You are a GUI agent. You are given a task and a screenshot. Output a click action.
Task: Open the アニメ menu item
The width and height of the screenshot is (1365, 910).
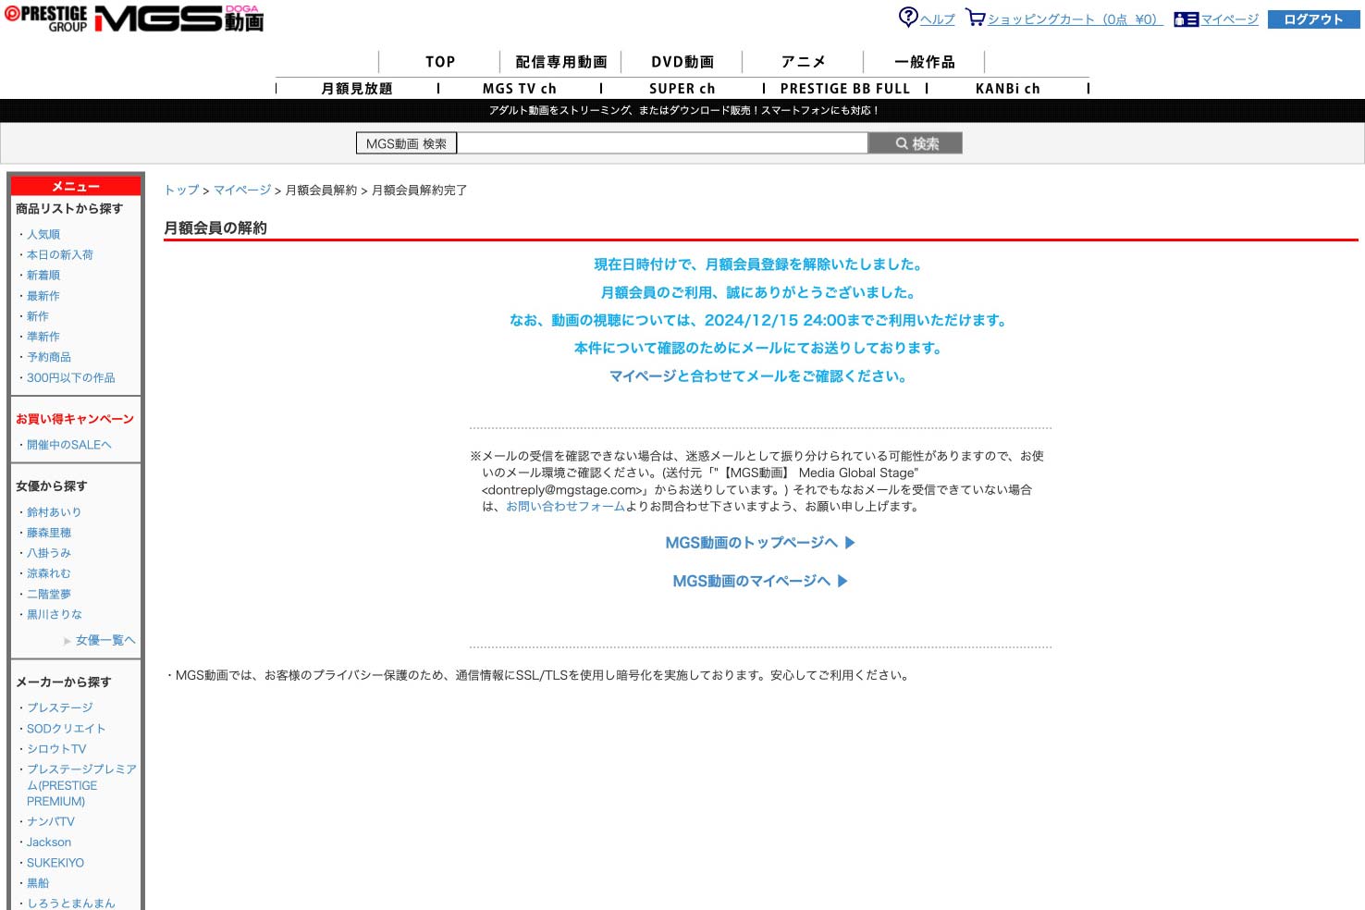[803, 62]
